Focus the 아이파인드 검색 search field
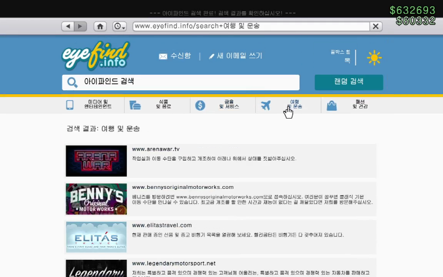443x277 pixels. point(181,82)
